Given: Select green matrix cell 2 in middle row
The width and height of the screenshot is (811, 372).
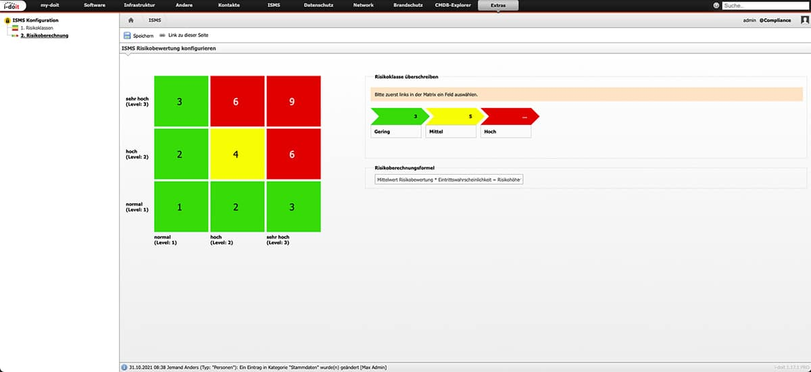Looking at the screenshot, I should [x=181, y=154].
